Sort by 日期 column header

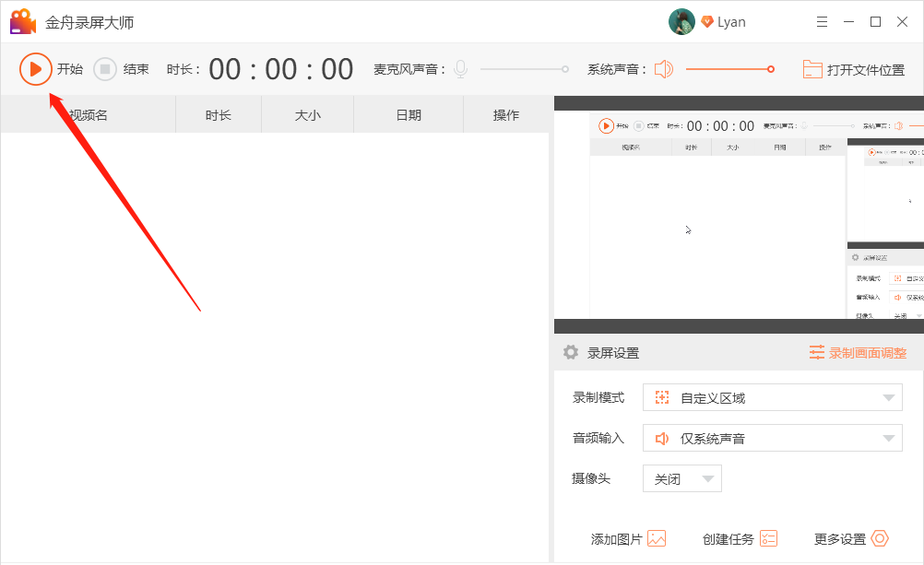(409, 115)
